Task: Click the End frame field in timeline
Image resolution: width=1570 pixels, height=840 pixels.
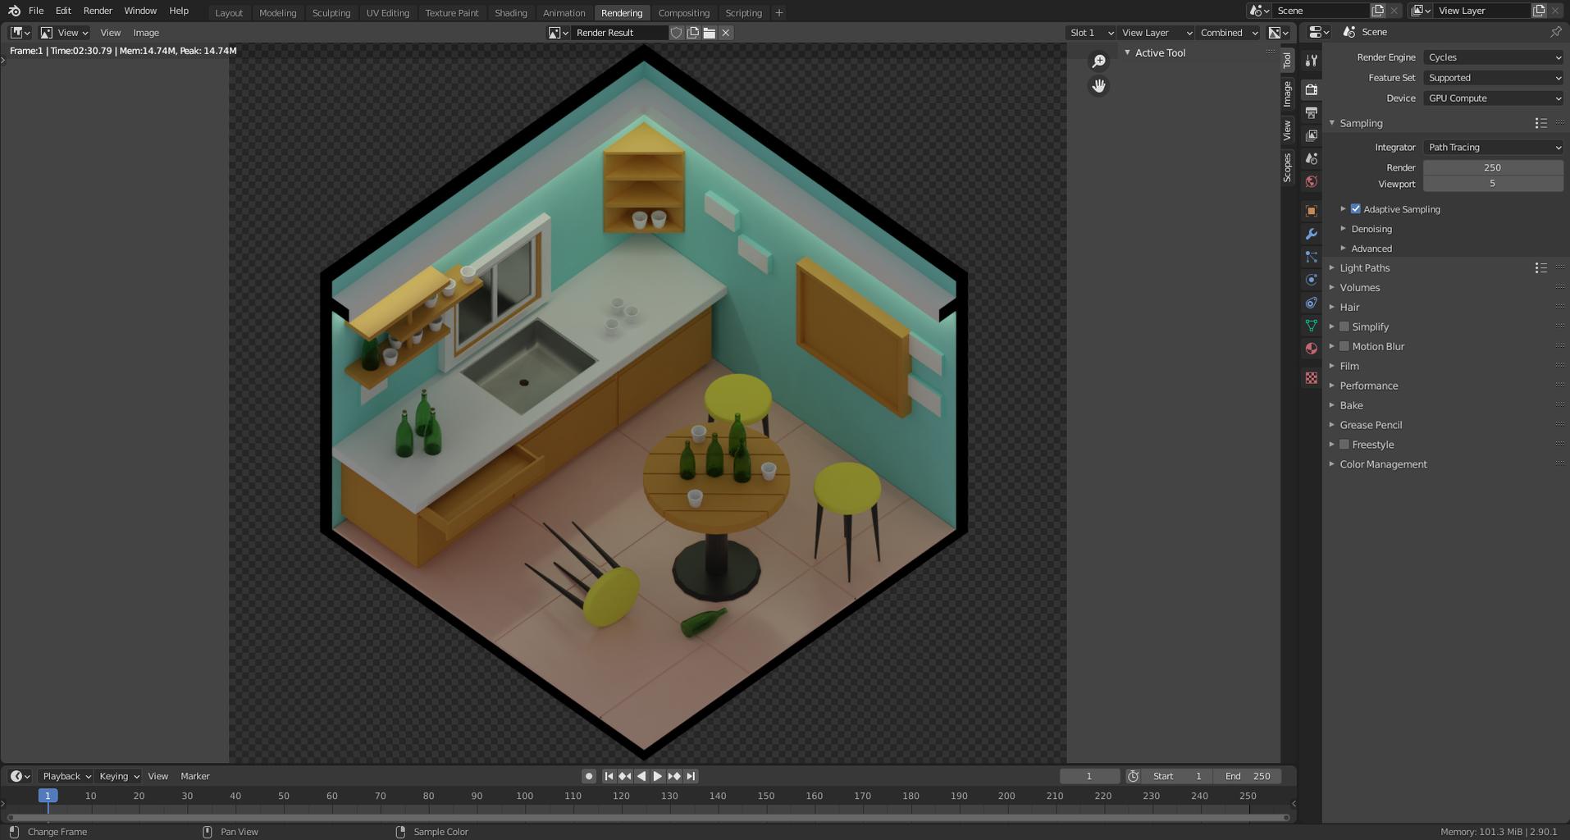Action: point(1248,776)
